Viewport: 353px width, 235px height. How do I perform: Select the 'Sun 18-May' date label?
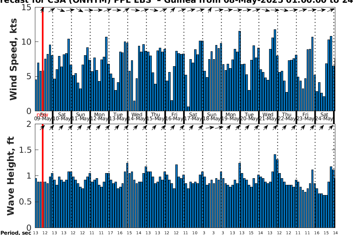click(x=212, y=116)
